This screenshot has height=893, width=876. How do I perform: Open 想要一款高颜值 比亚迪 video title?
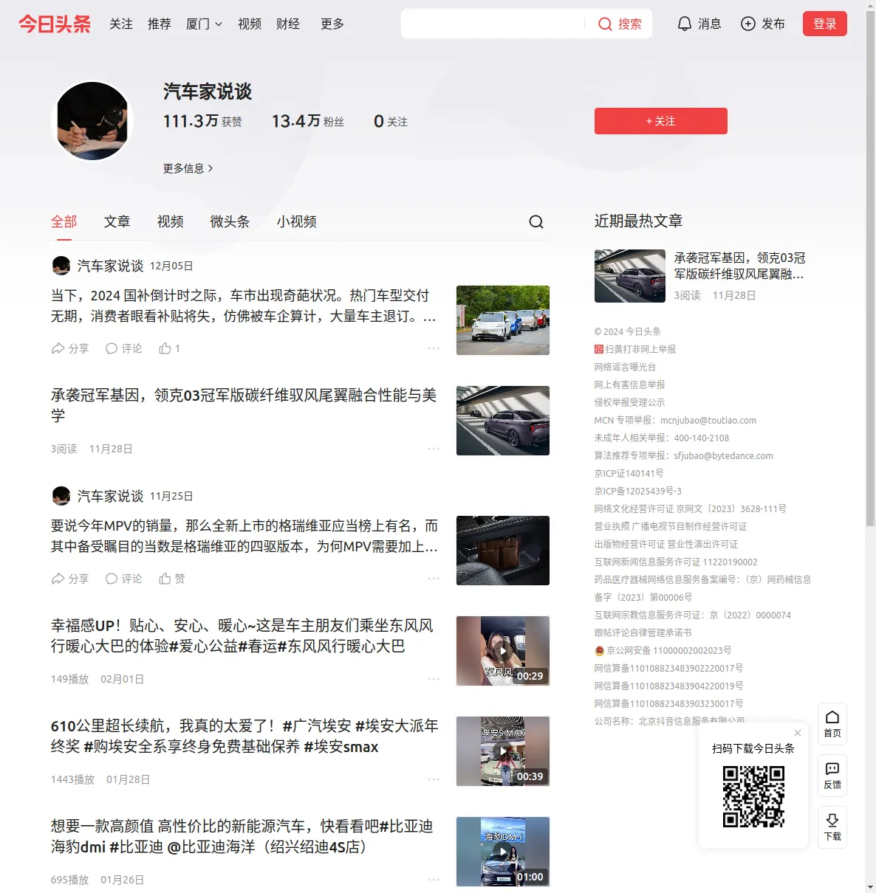(x=242, y=836)
